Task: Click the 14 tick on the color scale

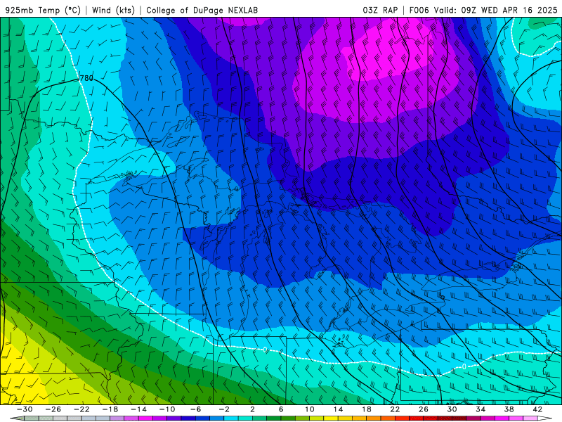Action: coord(339,409)
